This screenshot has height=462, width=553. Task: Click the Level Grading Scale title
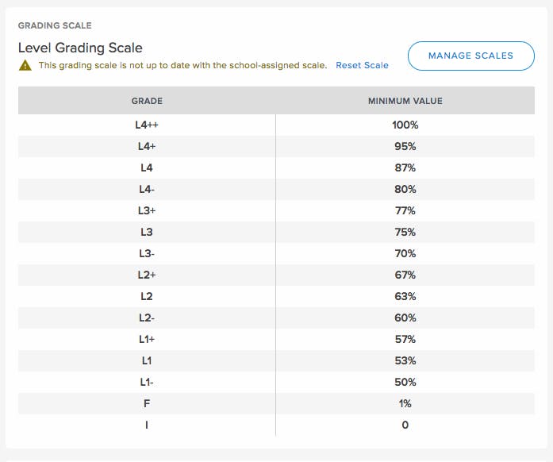click(x=80, y=48)
